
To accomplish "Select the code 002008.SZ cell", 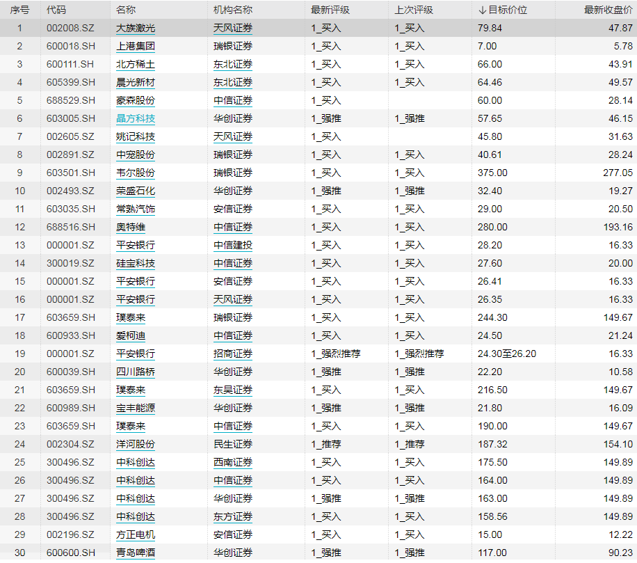I will pyautogui.click(x=70, y=28).
